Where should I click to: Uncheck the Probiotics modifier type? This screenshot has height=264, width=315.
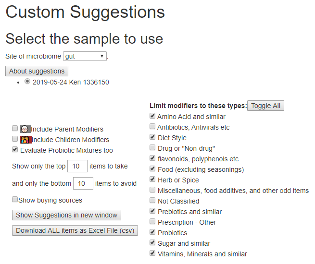point(152,232)
